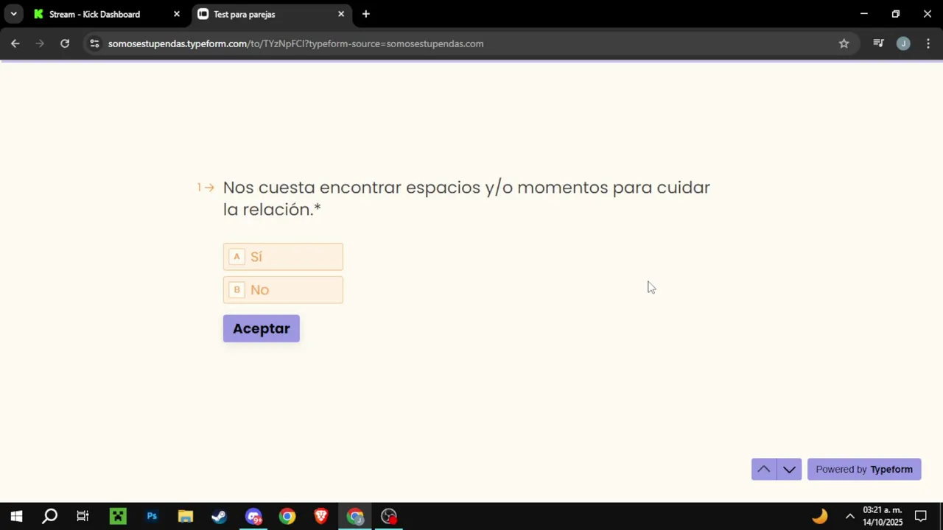Viewport: 943px width, 530px height.
Task: Click the Aceptar button
Action: (x=262, y=329)
